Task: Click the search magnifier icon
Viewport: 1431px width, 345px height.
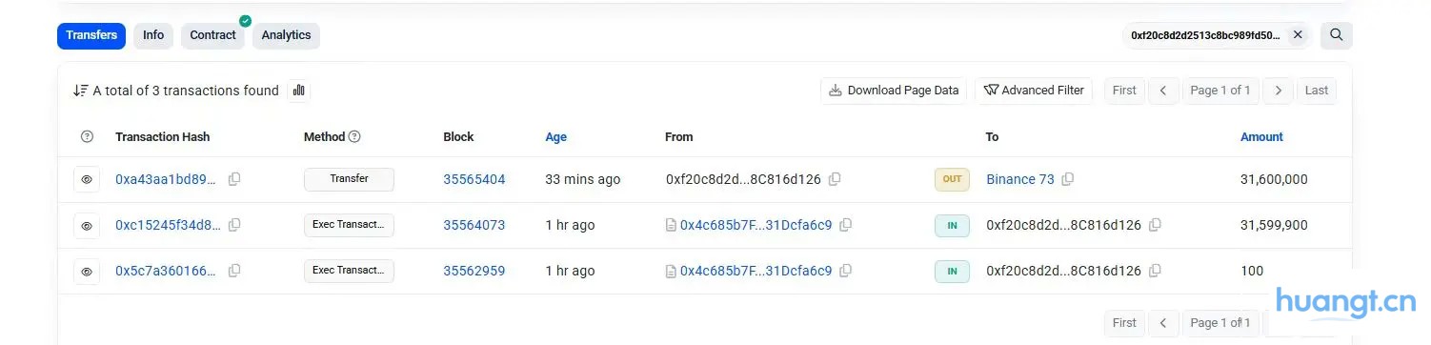Action: coord(1337,35)
